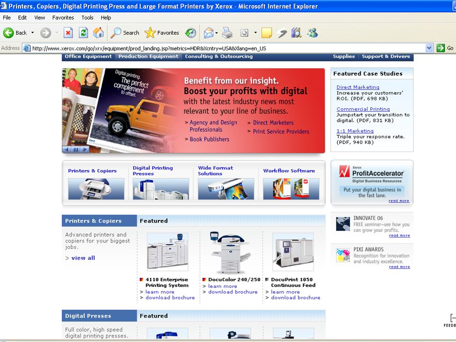Click learn more for DocuPrint 1050
Image resolution: width=456 pixels, height=342 pixels.
tap(285, 292)
